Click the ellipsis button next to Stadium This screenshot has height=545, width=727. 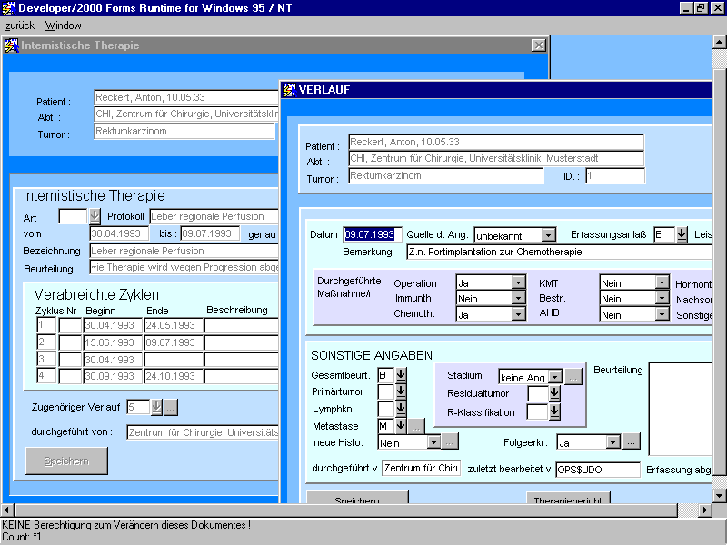click(x=573, y=376)
